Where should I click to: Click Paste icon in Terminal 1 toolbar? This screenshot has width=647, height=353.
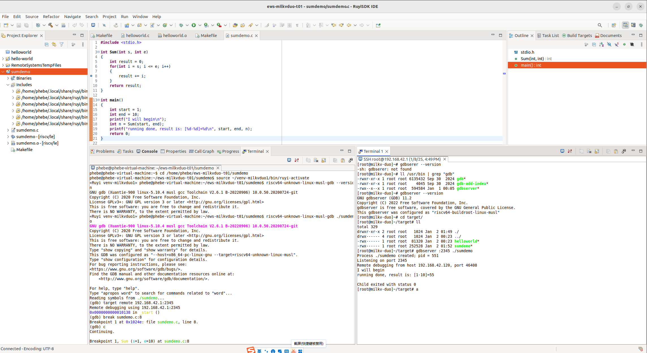(x=616, y=151)
